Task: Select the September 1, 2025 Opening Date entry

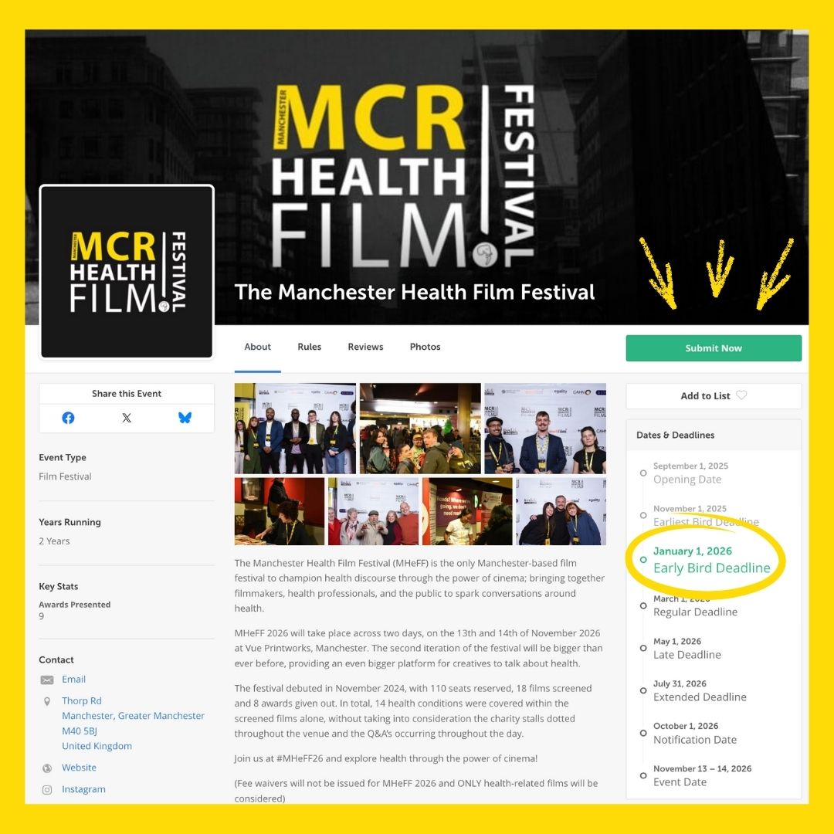Action: pyautogui.click(x=690, y=473)
